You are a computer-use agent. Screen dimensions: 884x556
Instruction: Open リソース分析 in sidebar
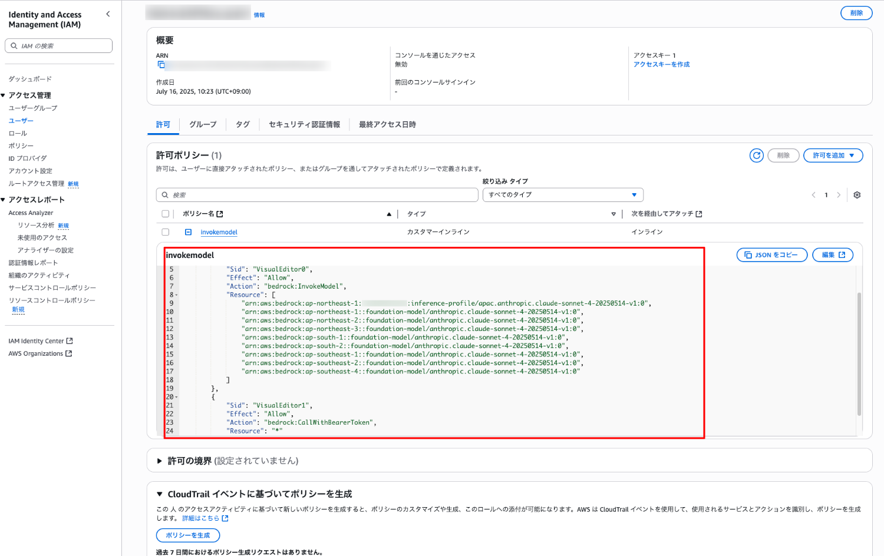coord(36,226)
